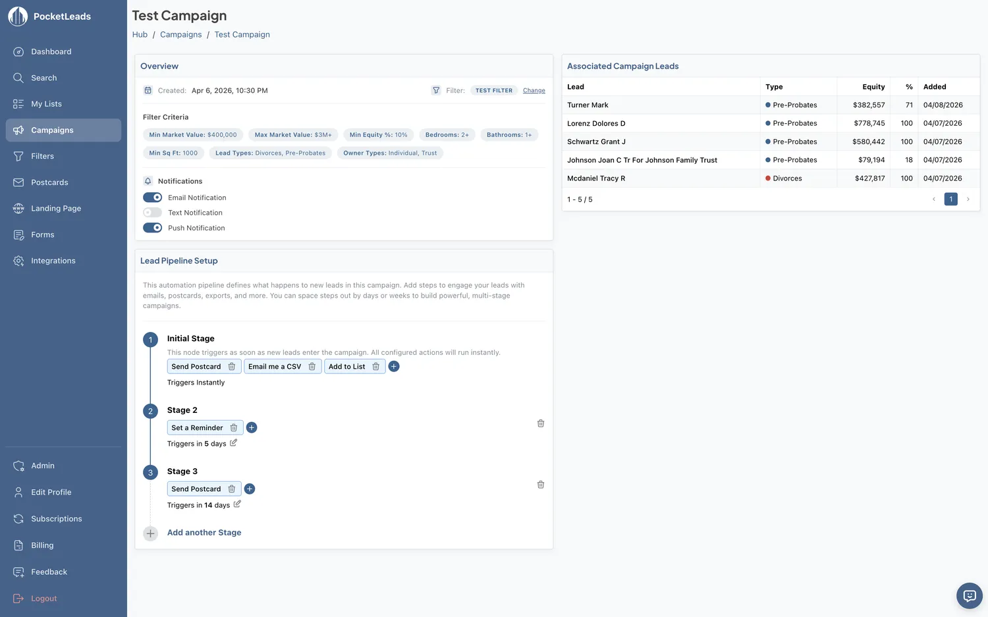Screen dimensions: 988x617
Task: Click the Campaigns breadcrumb link
Action: pyautogui.click(x=181, y=34)
